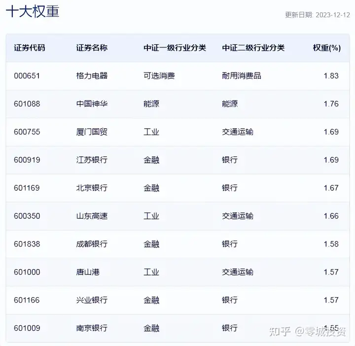Click stock code 000651
Viewport: 355px width, 346px height.
point(27,75)
